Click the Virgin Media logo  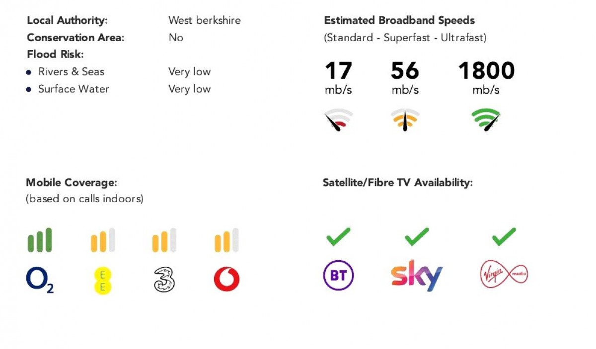click(x=504, y=274)
